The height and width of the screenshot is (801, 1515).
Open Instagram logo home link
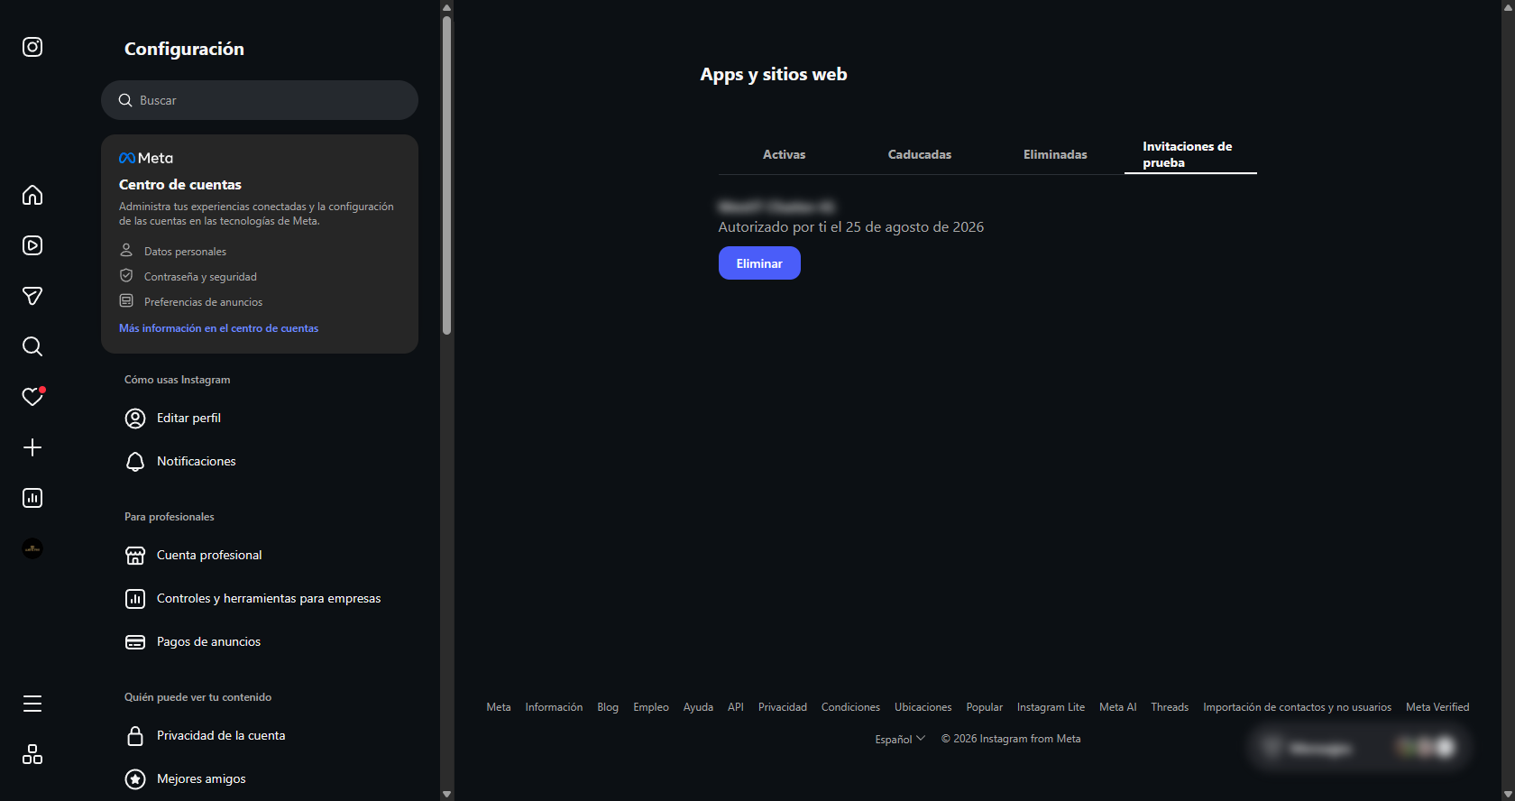point(32,47)
